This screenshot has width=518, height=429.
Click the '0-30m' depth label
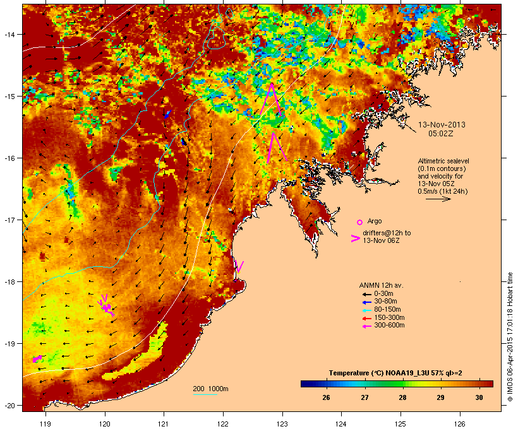tap(383, 294)
